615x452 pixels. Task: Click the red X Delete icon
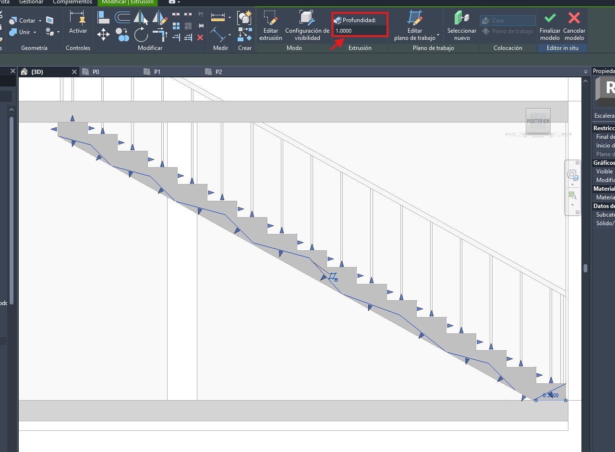click(200, 37)
